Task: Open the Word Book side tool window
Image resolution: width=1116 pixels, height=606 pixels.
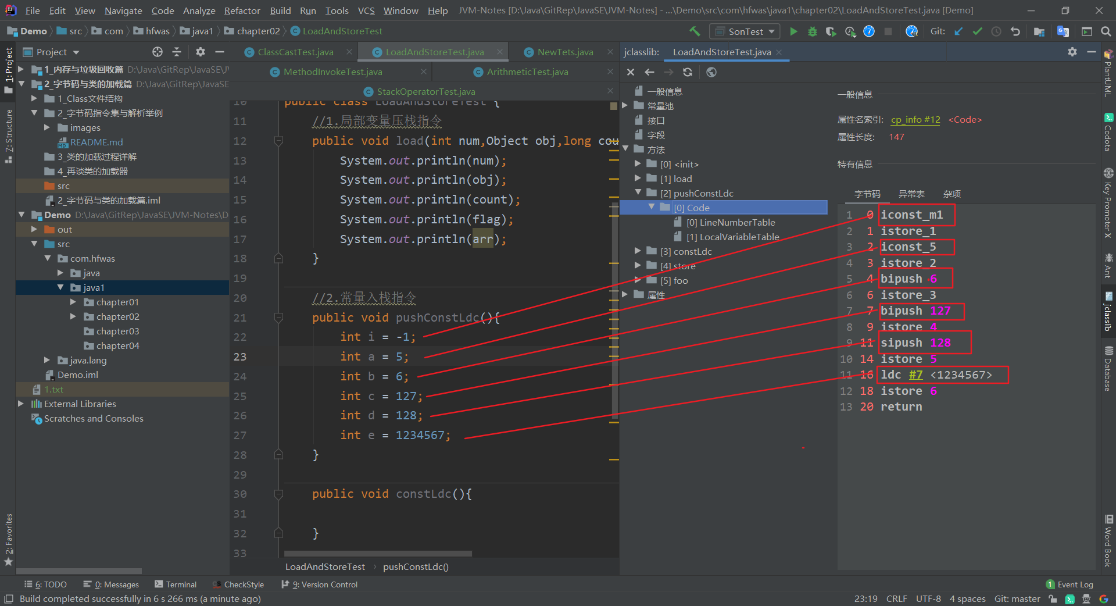Action: point(1108,540)
